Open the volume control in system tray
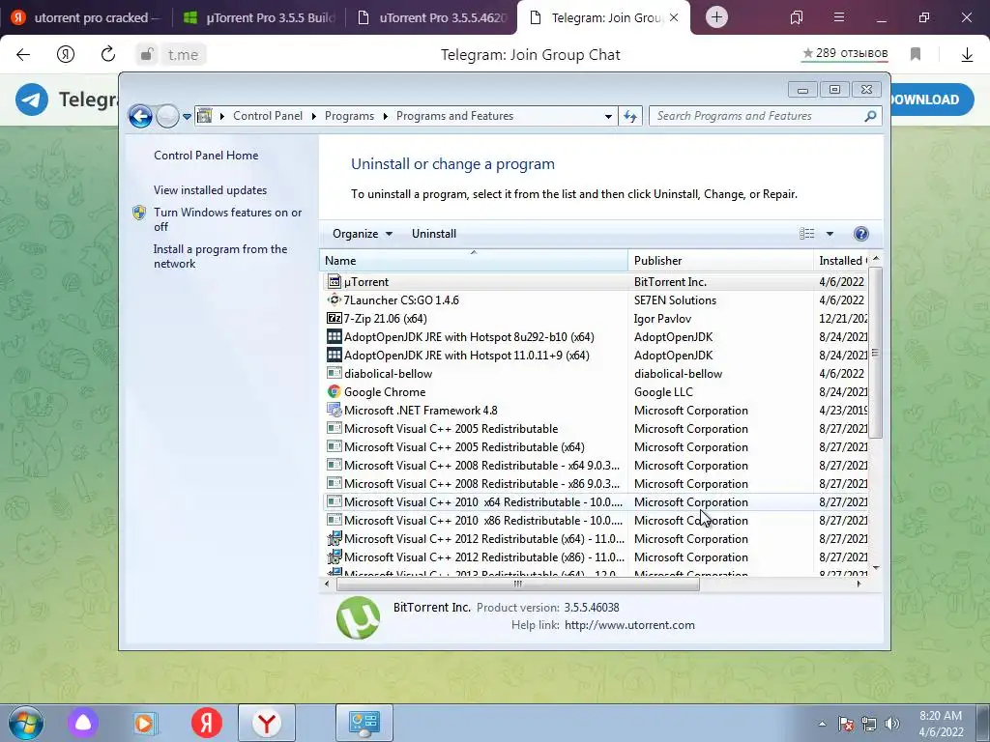The height and width of the screenshot is (742, 990). coord(892,724)
